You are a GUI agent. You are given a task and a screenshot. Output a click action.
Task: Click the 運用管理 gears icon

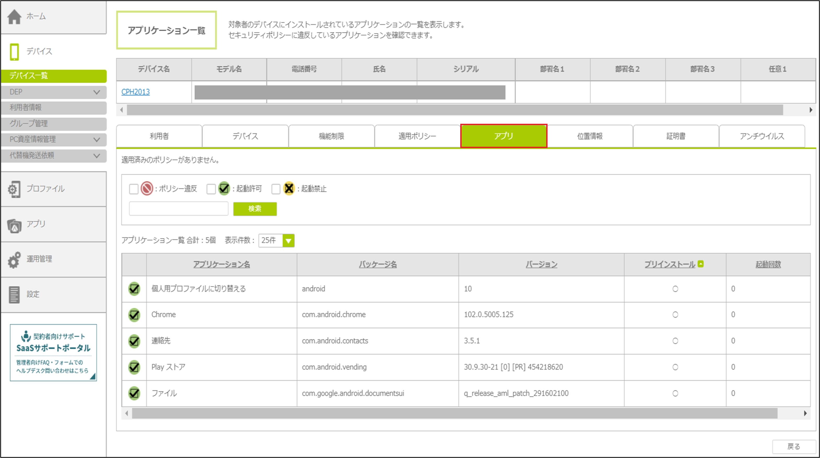[14, 260]
